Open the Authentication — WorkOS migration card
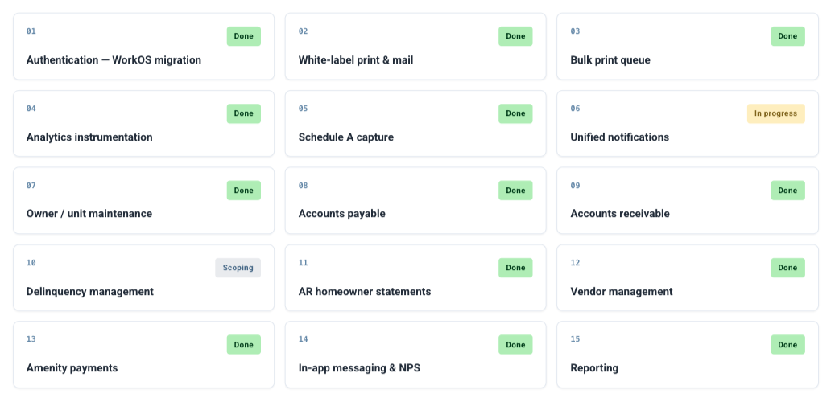835x406 pixels. (x=144, y=47)
